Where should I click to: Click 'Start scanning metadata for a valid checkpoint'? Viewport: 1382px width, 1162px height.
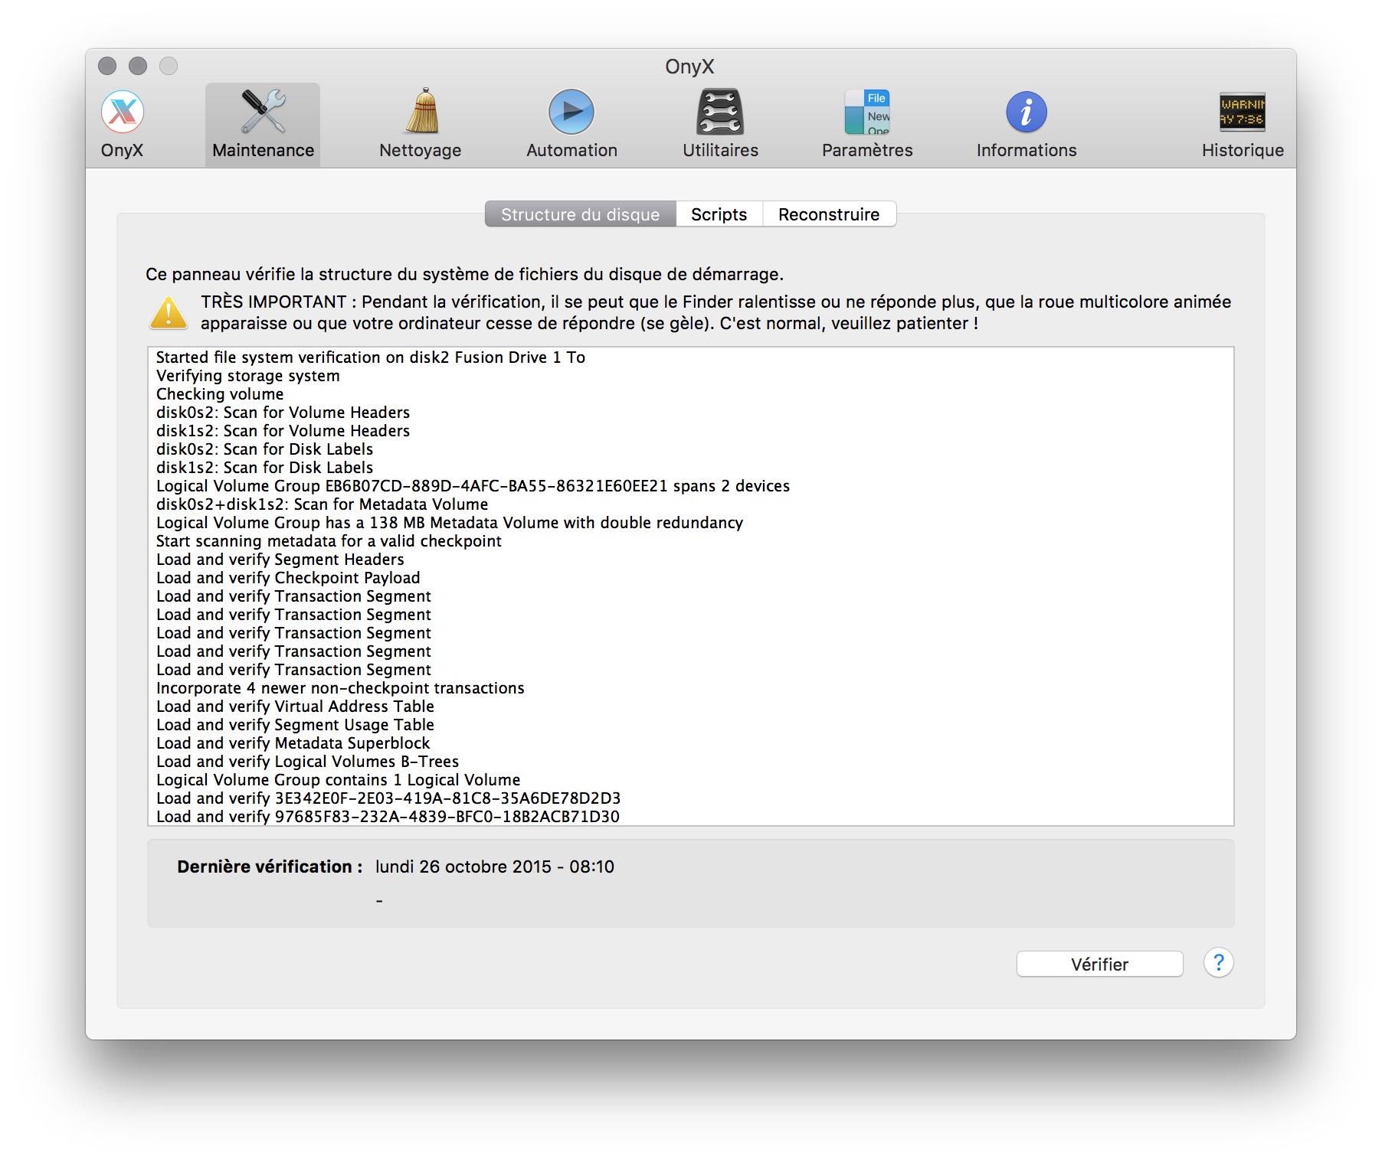coord(329,541)
